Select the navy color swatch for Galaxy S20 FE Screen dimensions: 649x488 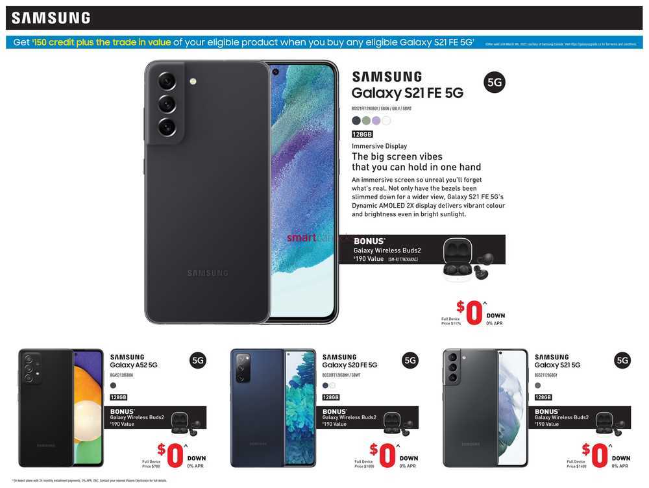coord(325,385)
